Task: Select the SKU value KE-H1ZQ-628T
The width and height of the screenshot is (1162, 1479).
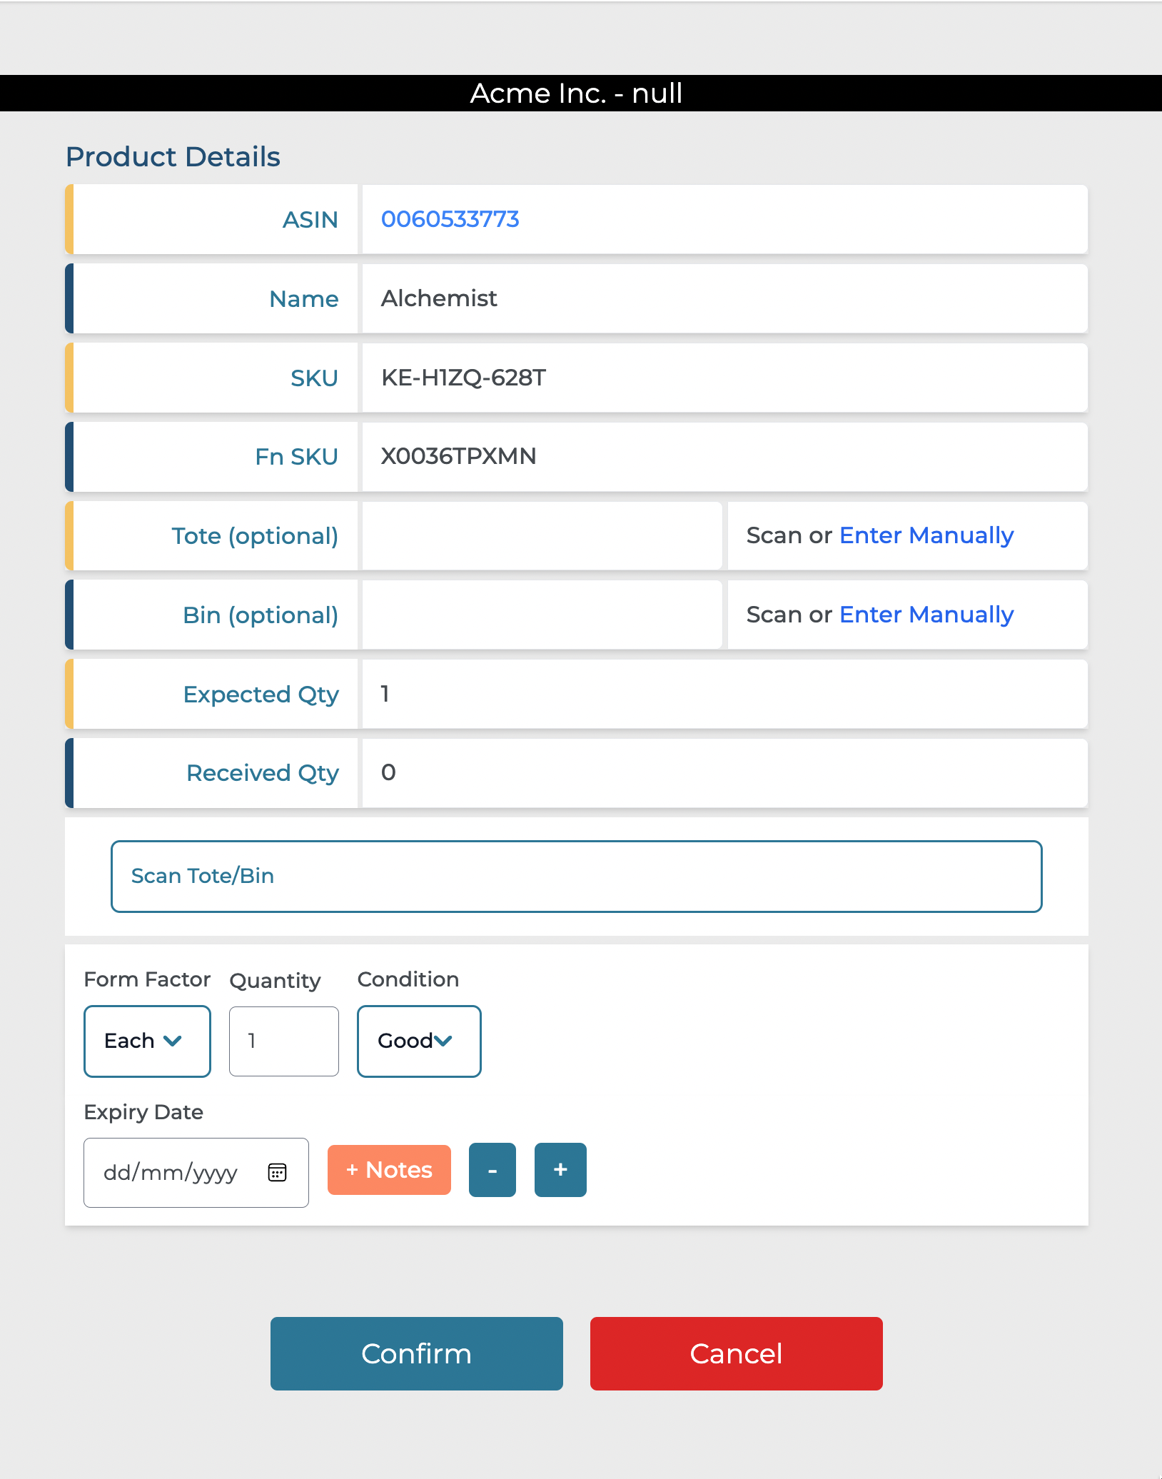Action: (463, 378)
